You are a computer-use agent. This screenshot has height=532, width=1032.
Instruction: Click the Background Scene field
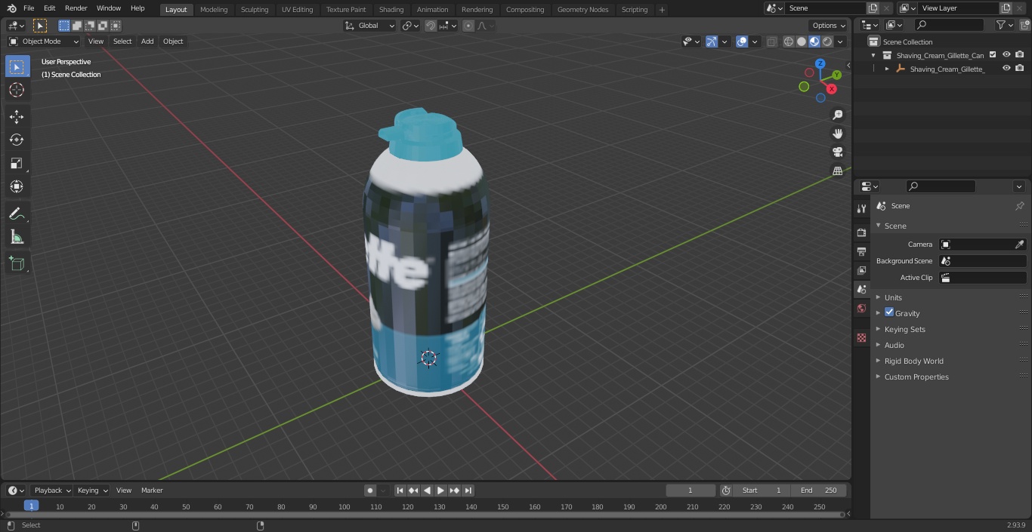[982, 261]
